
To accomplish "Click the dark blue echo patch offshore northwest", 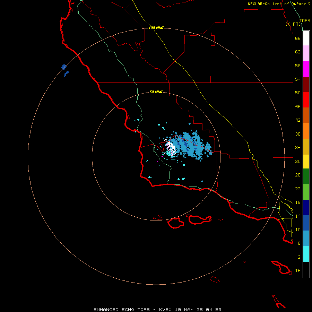I will (64, 67).
